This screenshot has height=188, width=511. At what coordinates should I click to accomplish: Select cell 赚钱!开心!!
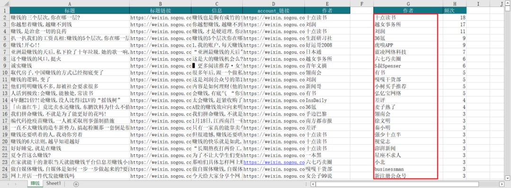coord(70,45)
